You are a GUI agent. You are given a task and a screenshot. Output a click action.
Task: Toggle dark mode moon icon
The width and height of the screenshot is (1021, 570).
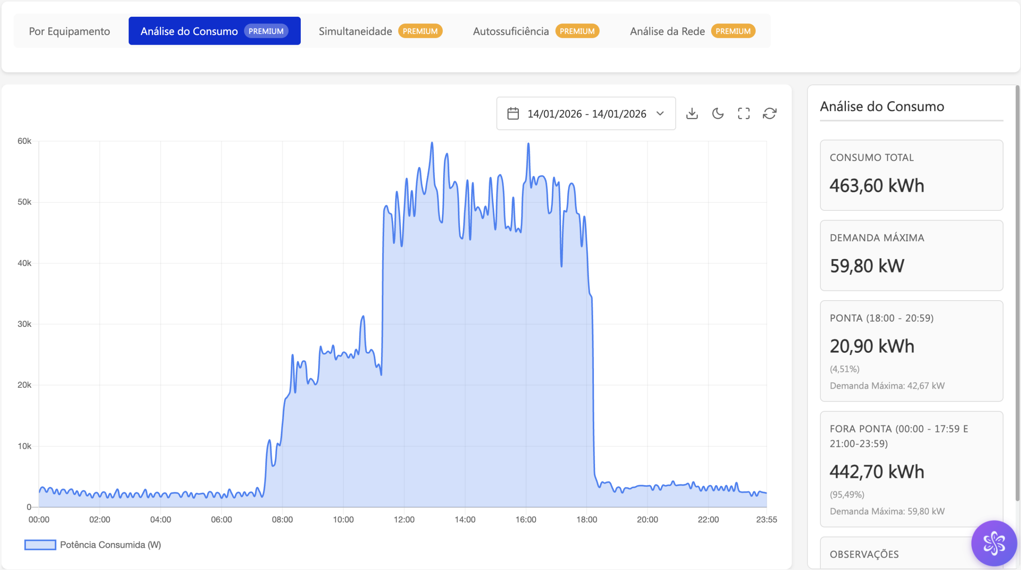coord(718,114)
